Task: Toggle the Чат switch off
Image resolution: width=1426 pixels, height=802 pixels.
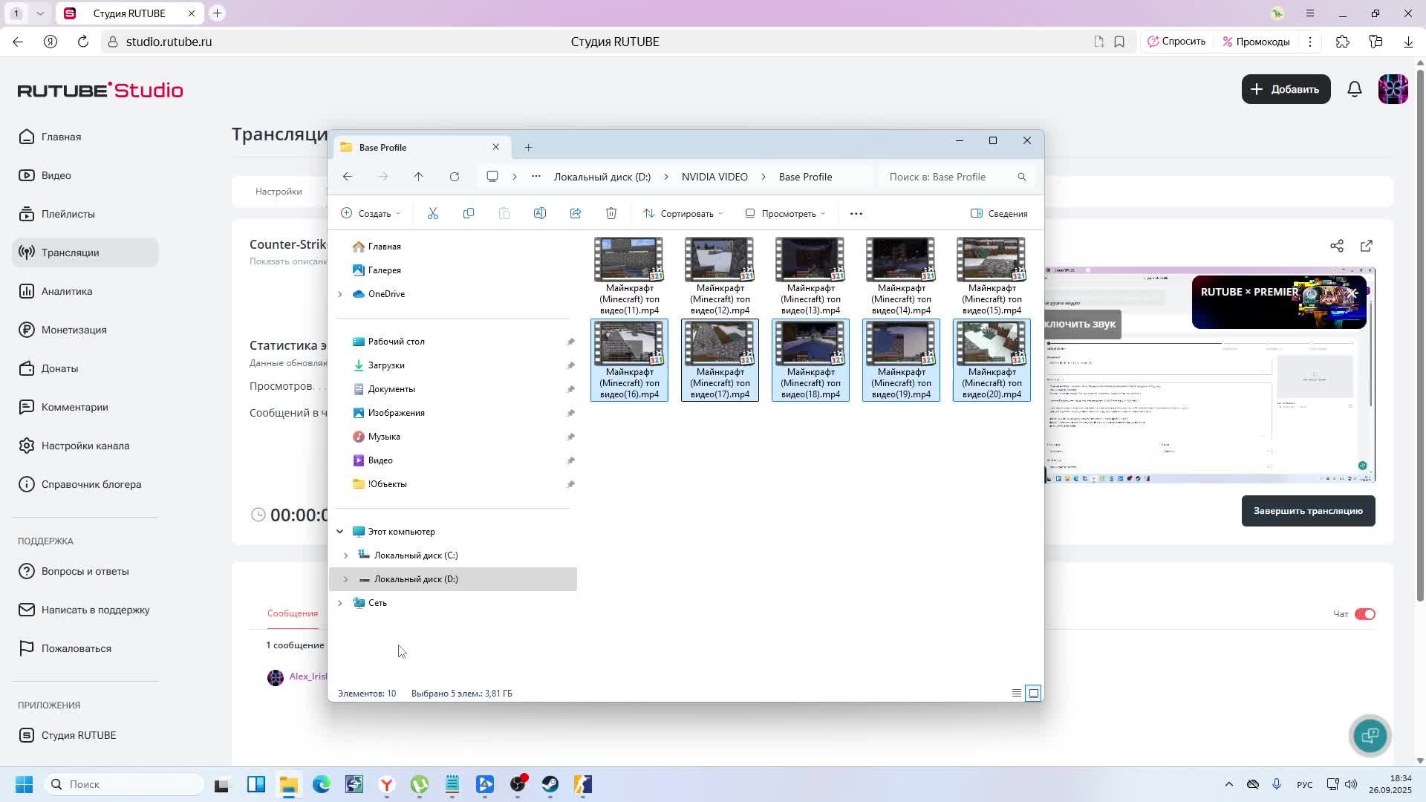Action: (1365, 614)
